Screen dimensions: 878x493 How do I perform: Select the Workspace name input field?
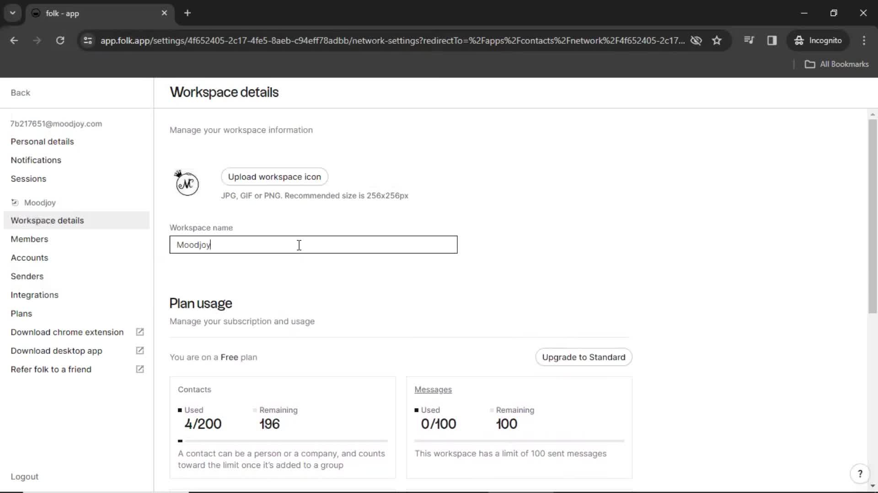313,244
